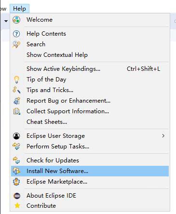Click the Help Contents question mark icon
176x214 pixels.
16,34
